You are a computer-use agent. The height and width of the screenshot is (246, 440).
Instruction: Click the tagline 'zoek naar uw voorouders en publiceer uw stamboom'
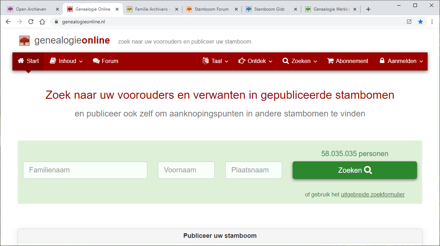(185, 42)
